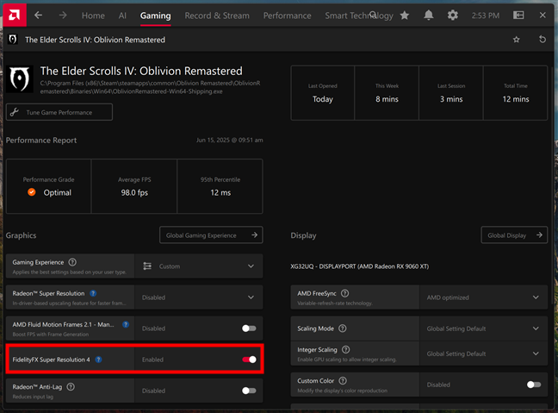Screen dimensions: 558x413
Task: Open Global Display button
Action: click(514, 235)
